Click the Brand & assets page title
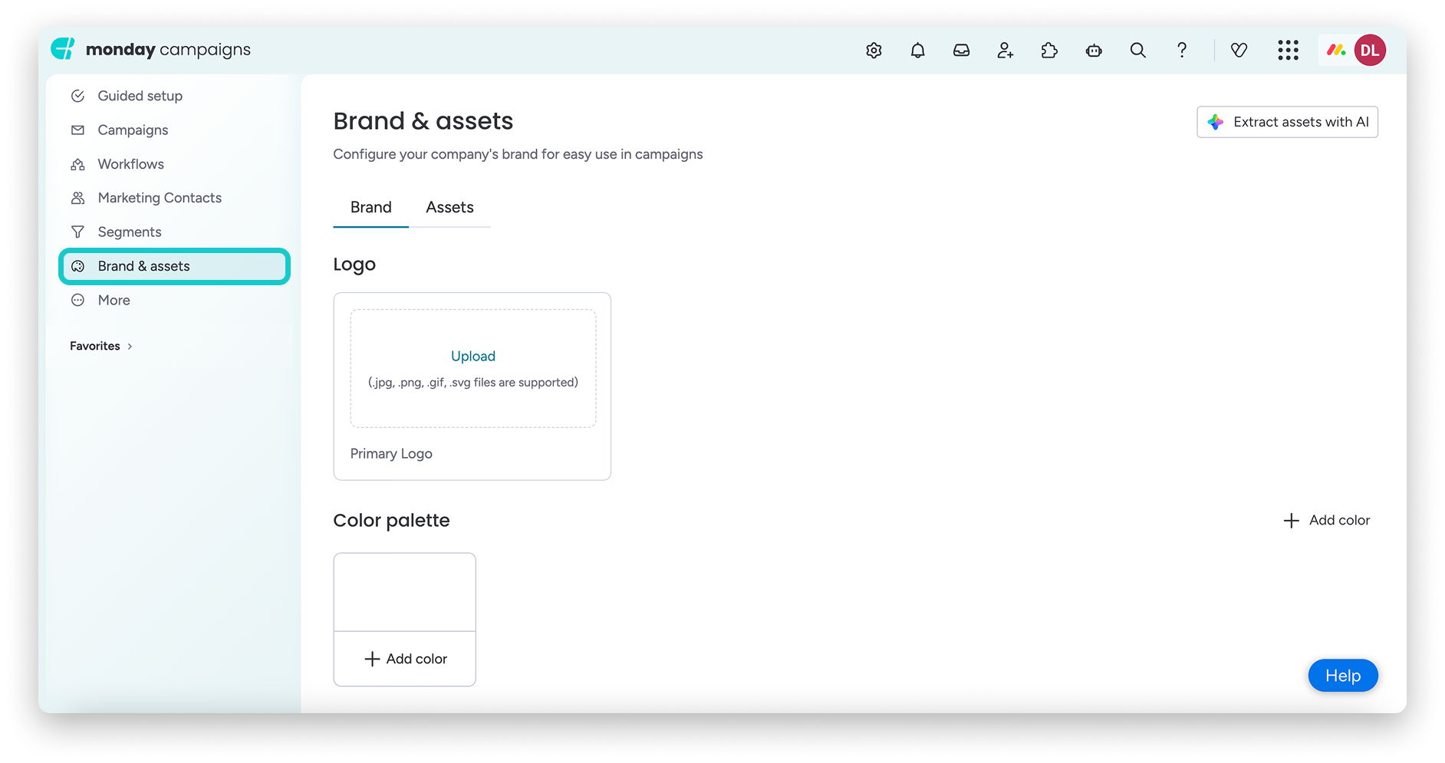 point(423,121)
